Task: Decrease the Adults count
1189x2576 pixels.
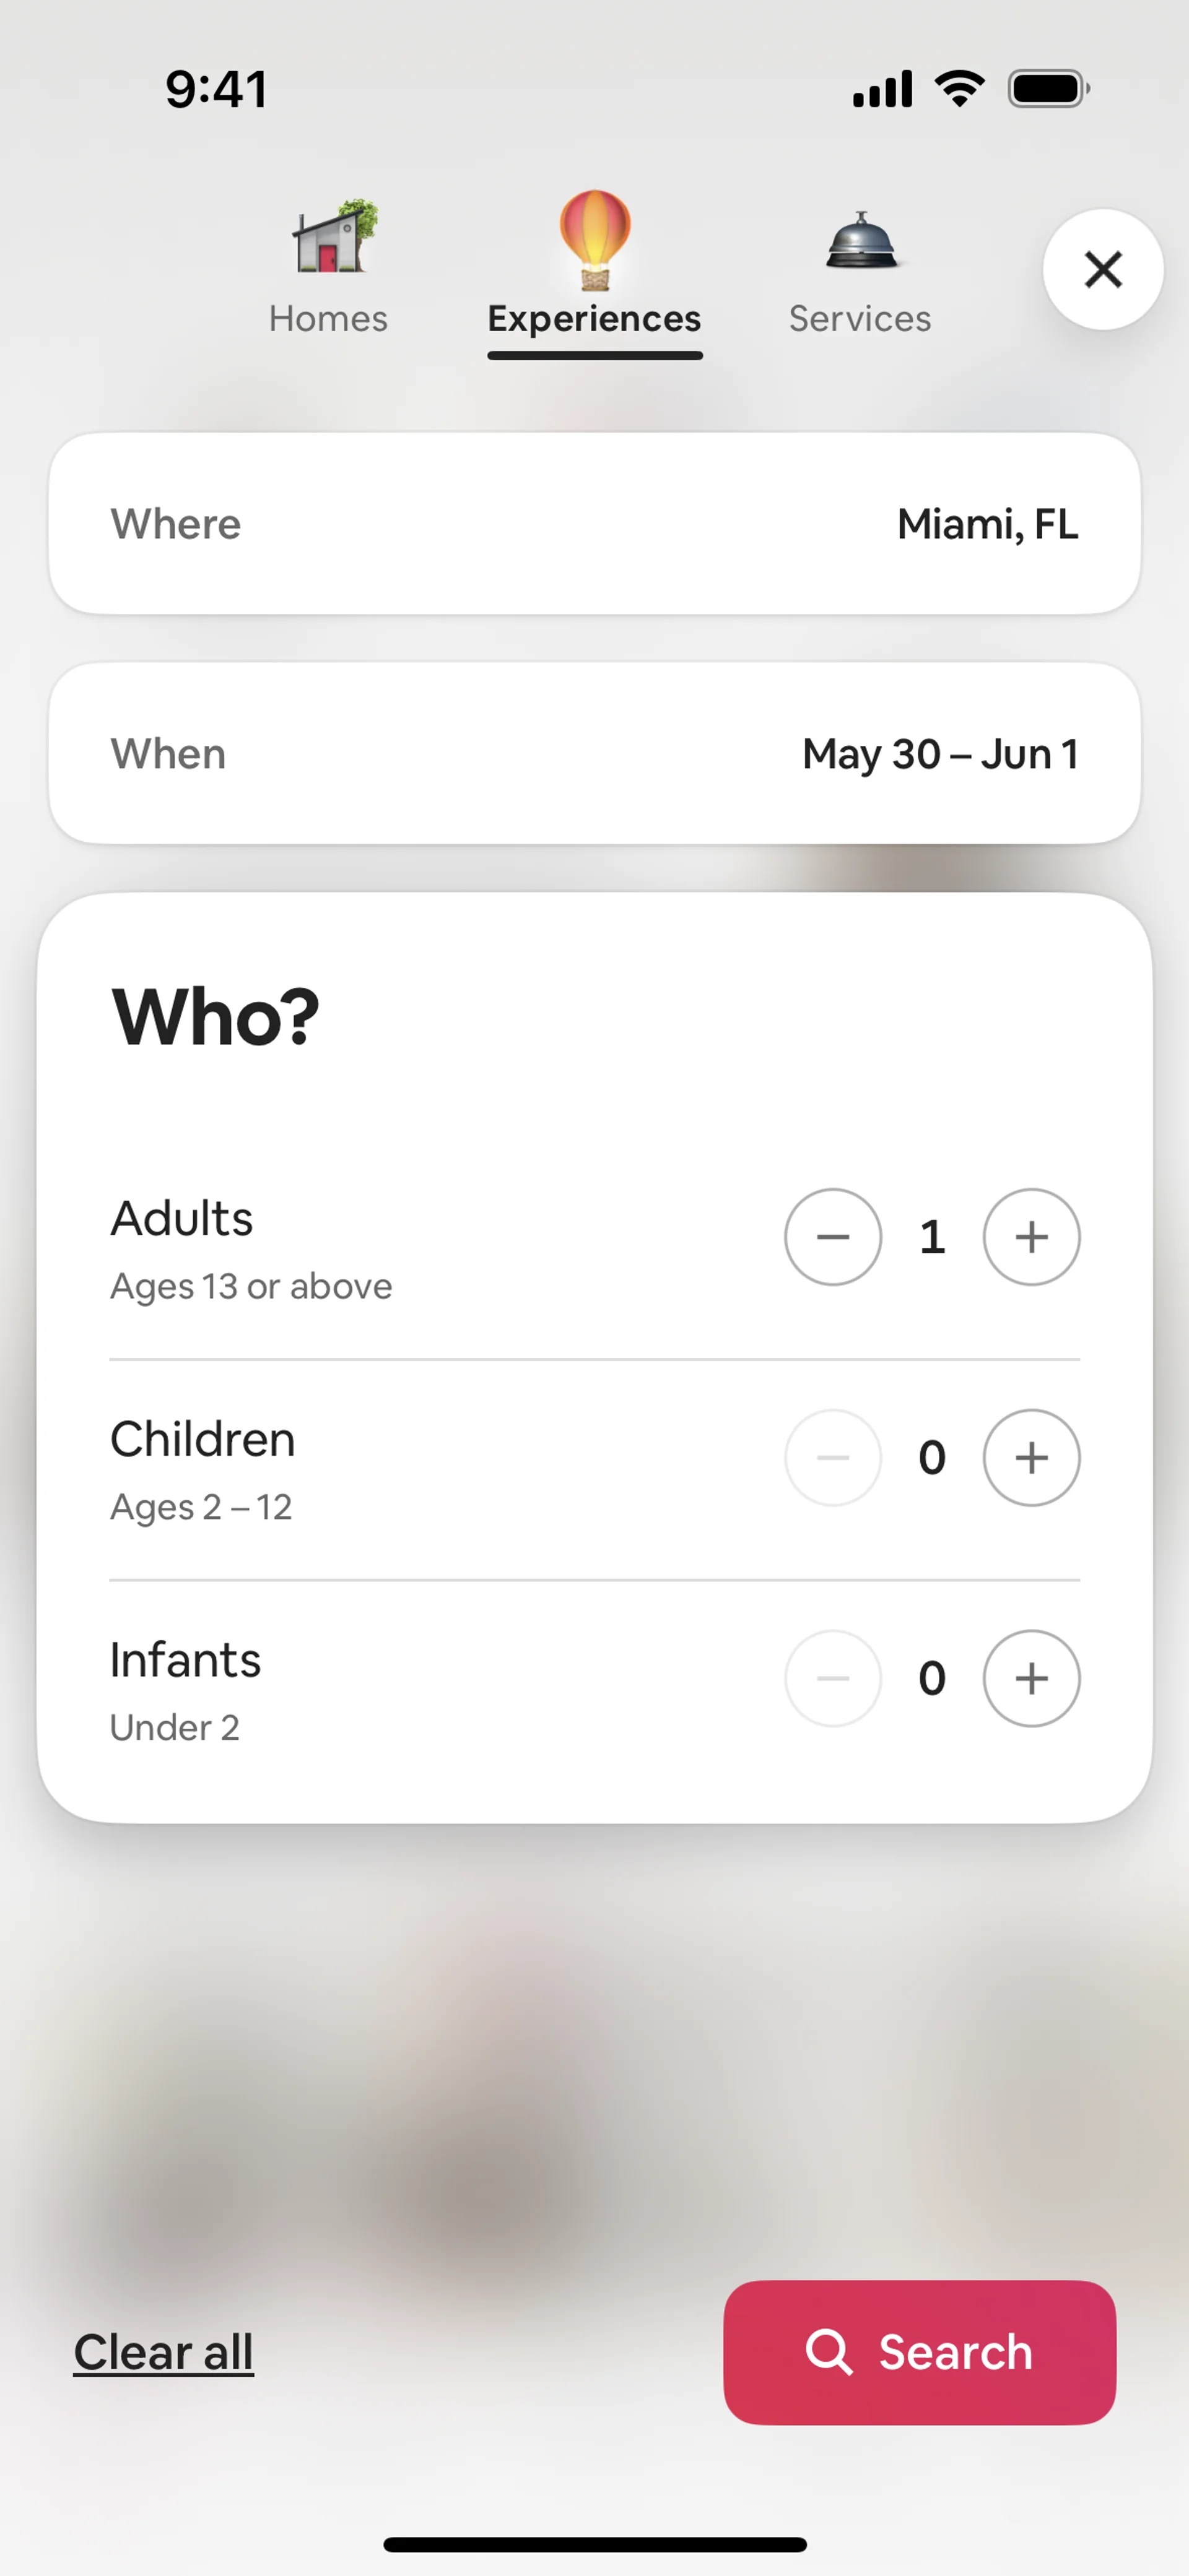Action: pyautogui.click(x=833, y=1237)
